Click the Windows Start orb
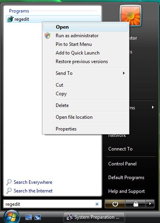 click(x=12, y=217)
